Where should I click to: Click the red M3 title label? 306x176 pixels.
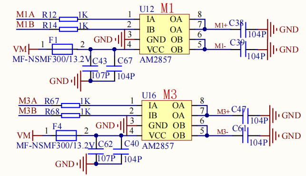pos(170,94)
